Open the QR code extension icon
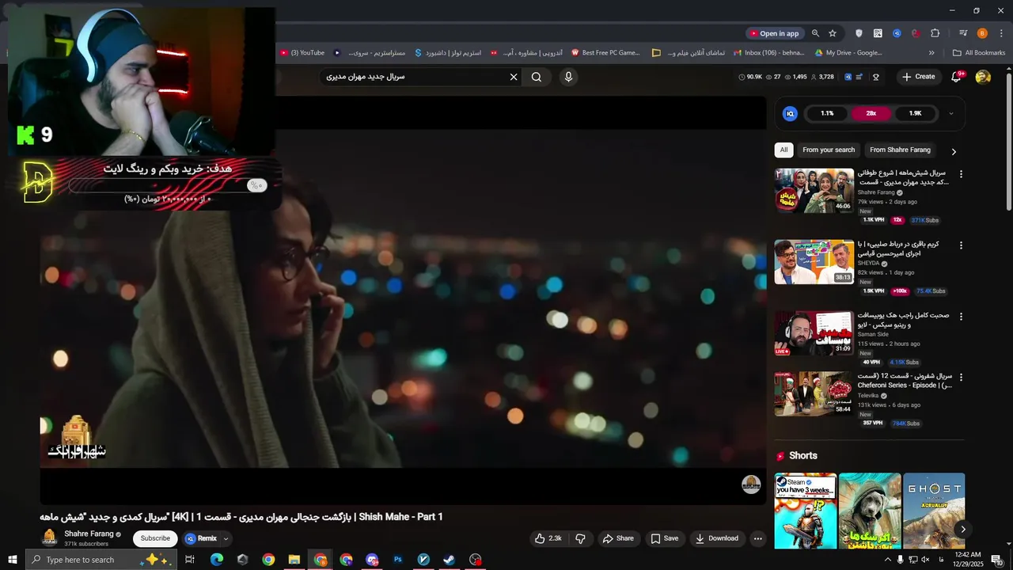This screenshot has height=570, width=1013. coord(878,33)
